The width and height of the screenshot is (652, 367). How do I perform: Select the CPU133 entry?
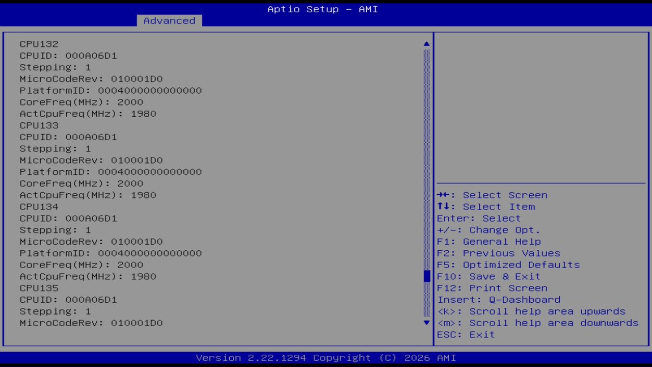(39, 125)
